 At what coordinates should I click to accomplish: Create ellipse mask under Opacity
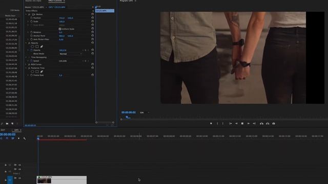click(32, 47)
